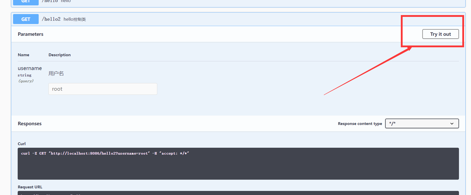Click the Request URL label
This screenshot has height=195, width=471.
30,187
